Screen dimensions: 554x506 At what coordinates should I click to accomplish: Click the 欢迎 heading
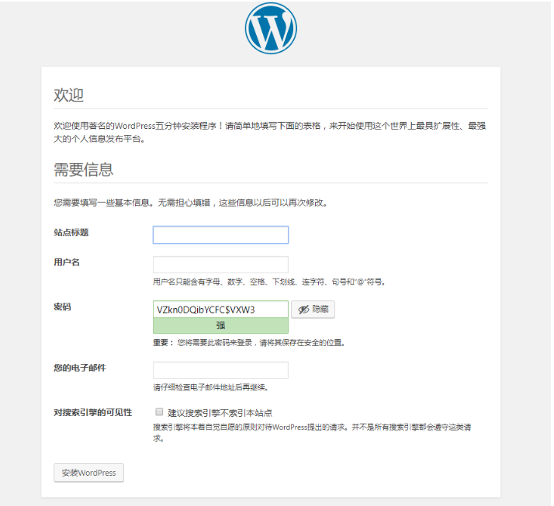click(69, 95)
